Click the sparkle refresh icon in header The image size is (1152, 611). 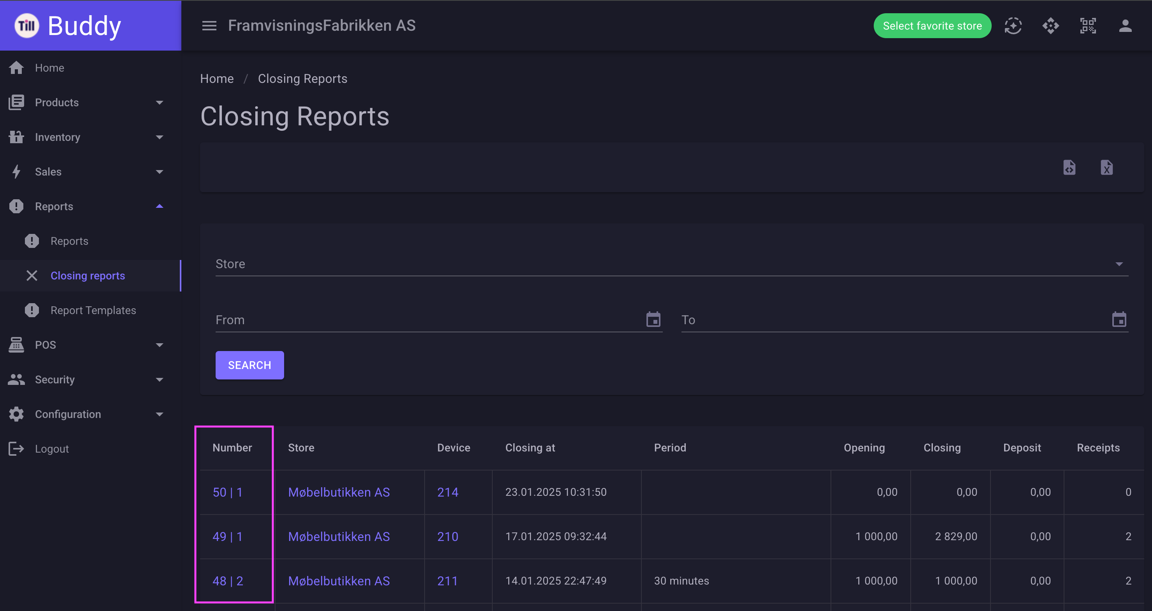click(x=1013, y=26)
